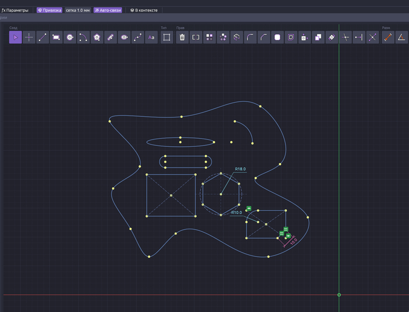Toggle the Авто-связи auto-constraints option

[108, 10]
